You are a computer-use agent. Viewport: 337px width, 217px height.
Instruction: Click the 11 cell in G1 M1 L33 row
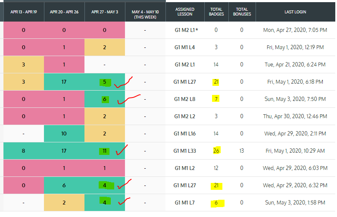pos(104,151)
